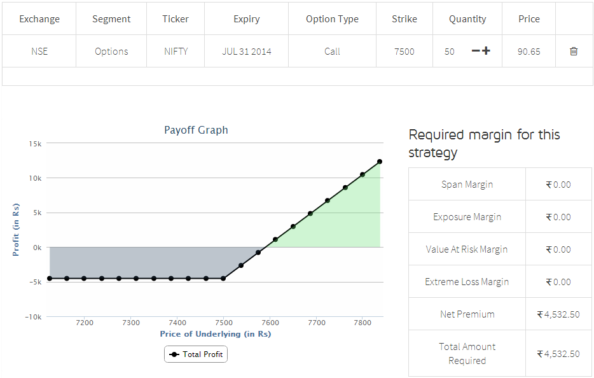Click the Expiry column header
Image resolution: width=594 pixels, height=378 pixels.
247,19
